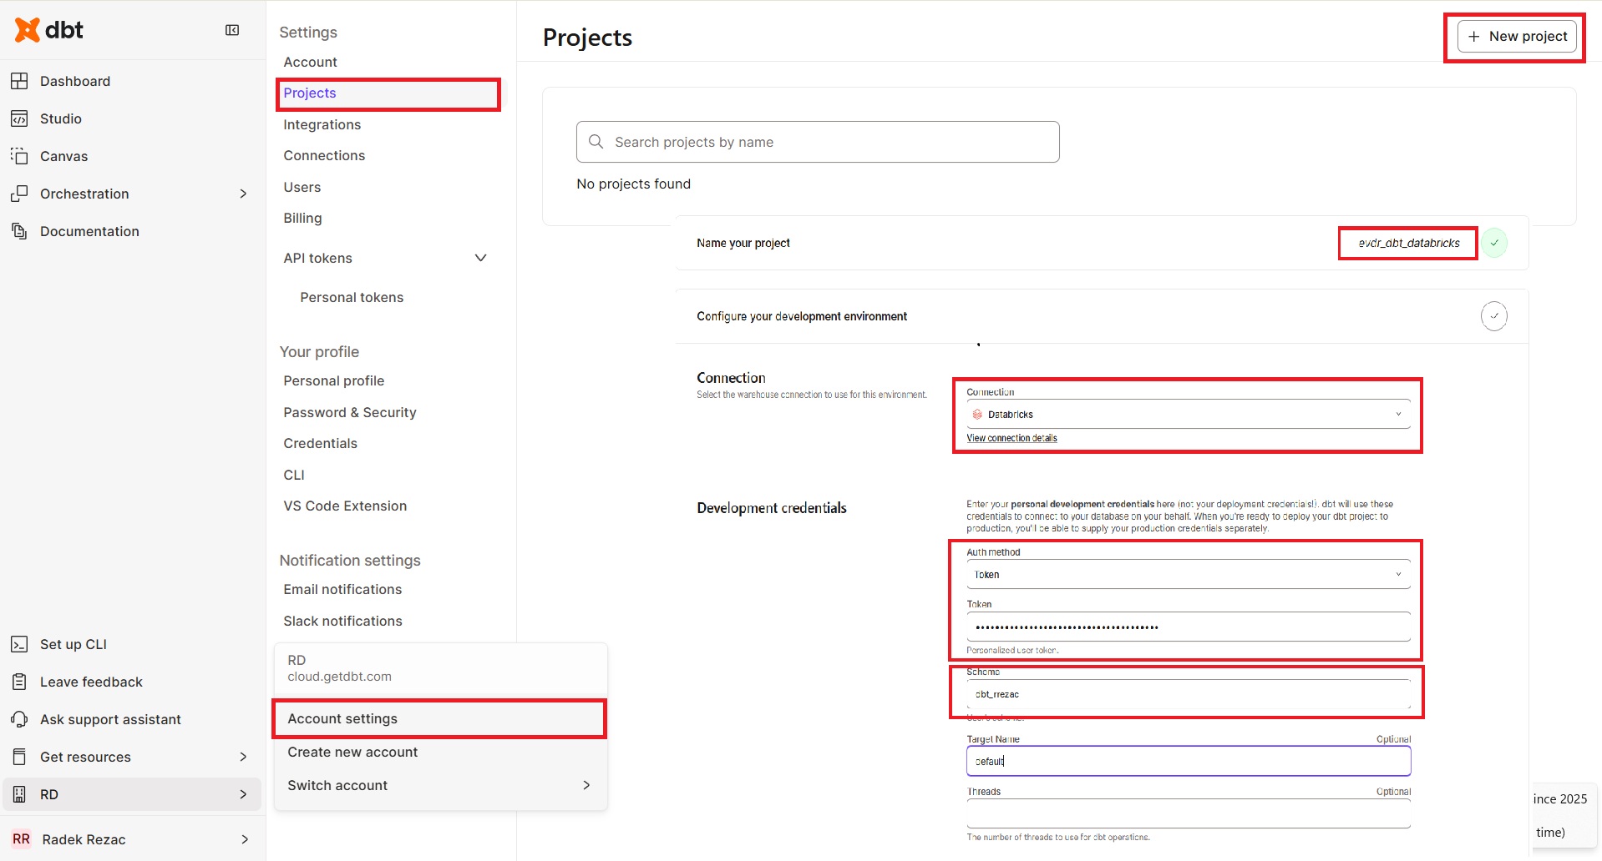
Task: Select Projects in Settings menu
Action: (310, 93)
